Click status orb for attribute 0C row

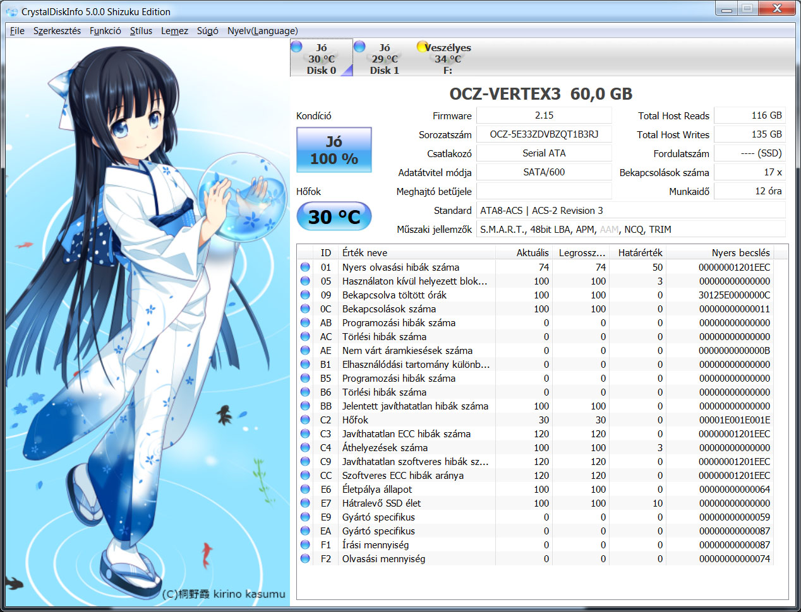click(305, 309)
